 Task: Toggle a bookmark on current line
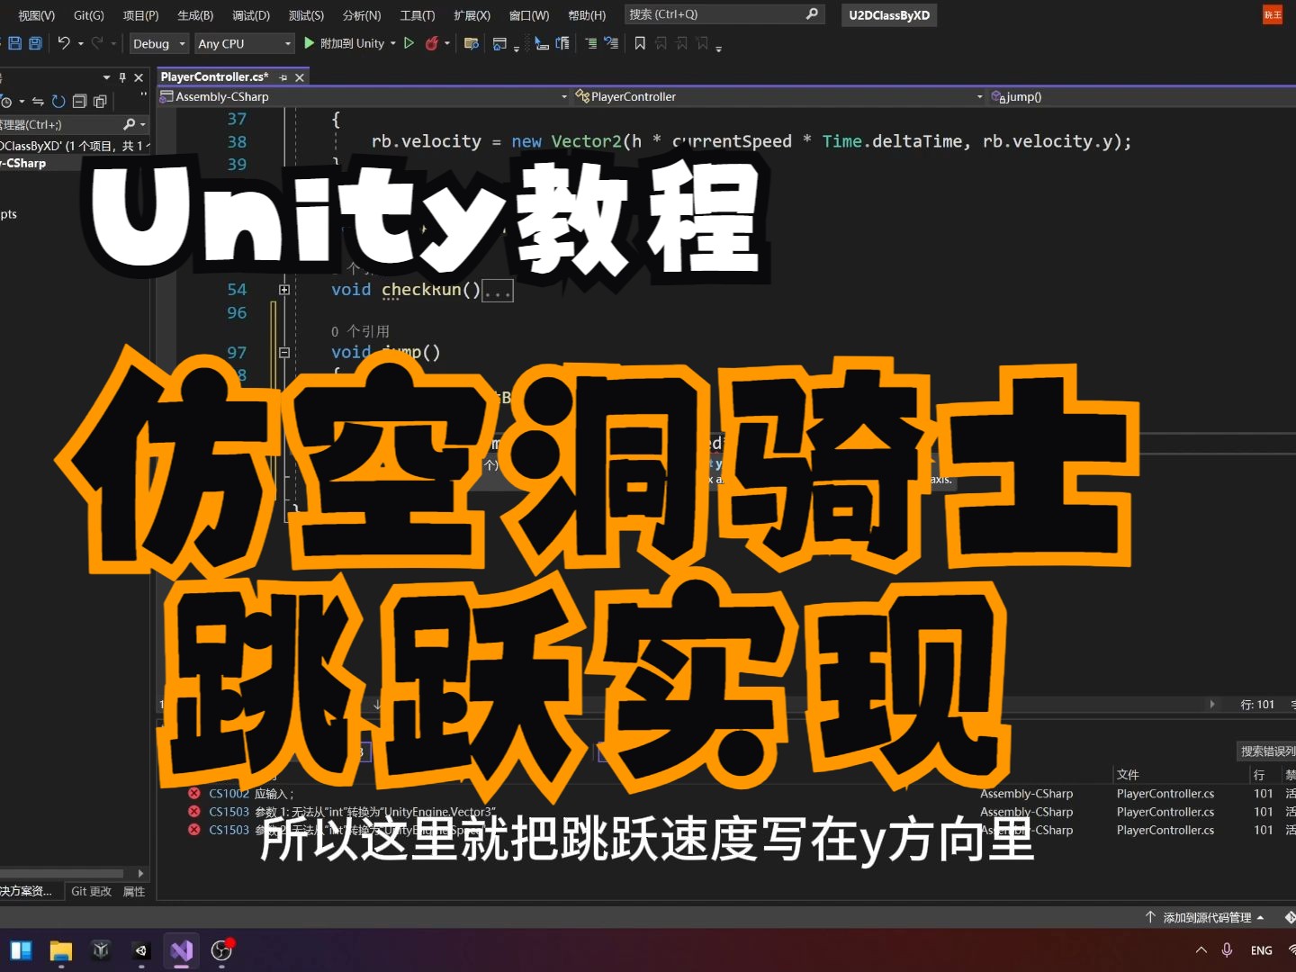pyautogui.click(x=640, y=43)
